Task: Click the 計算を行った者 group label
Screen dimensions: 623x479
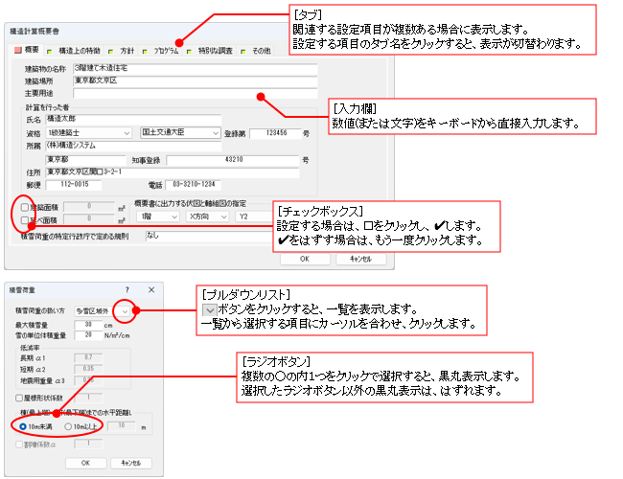Action: (47, 107)
